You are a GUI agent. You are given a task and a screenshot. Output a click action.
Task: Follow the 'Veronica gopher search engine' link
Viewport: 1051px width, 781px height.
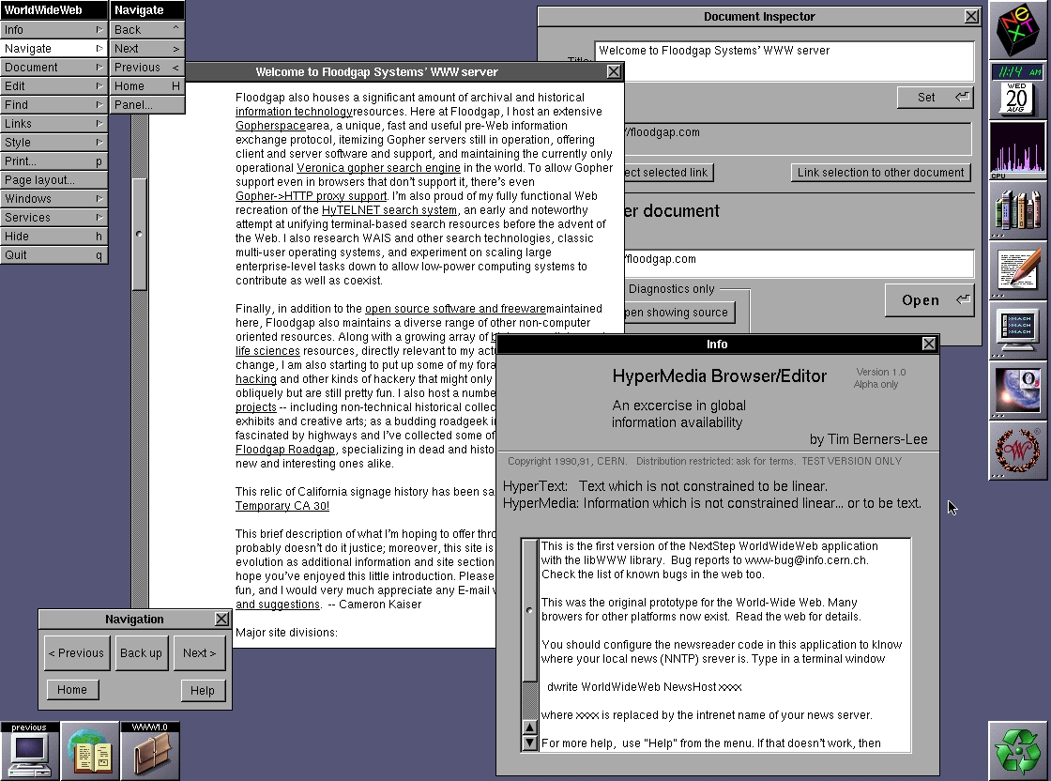[x=379, y=168]
